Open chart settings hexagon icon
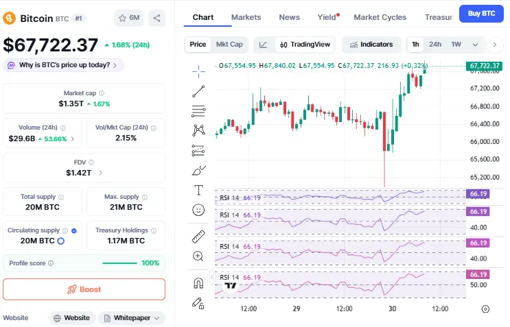The image size is (510, 327). tap(485, 308)
